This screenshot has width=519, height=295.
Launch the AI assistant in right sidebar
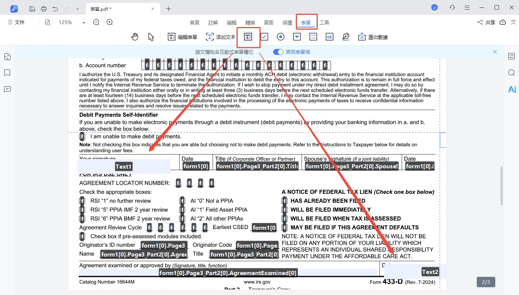coord(512,89)
